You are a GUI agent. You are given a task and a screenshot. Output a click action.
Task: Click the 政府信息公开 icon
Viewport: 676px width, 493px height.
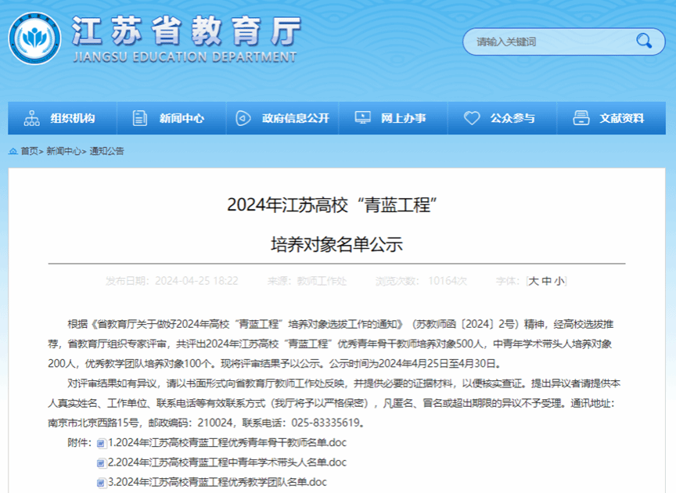click(243, 118)
